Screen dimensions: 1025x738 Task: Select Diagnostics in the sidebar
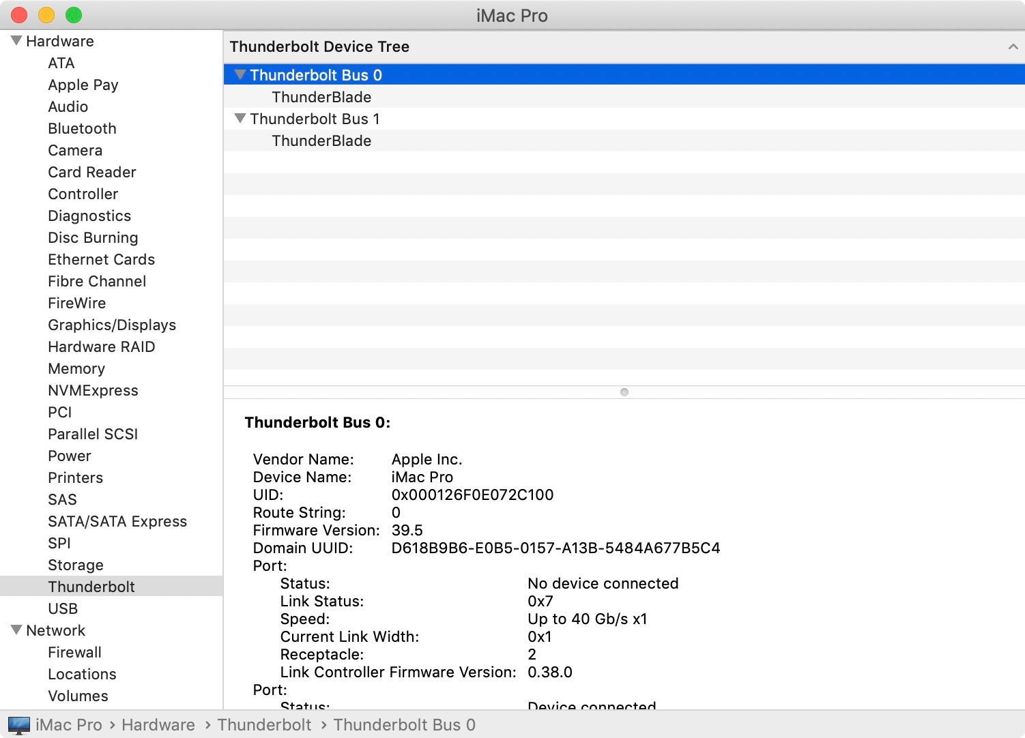(89, 216)
